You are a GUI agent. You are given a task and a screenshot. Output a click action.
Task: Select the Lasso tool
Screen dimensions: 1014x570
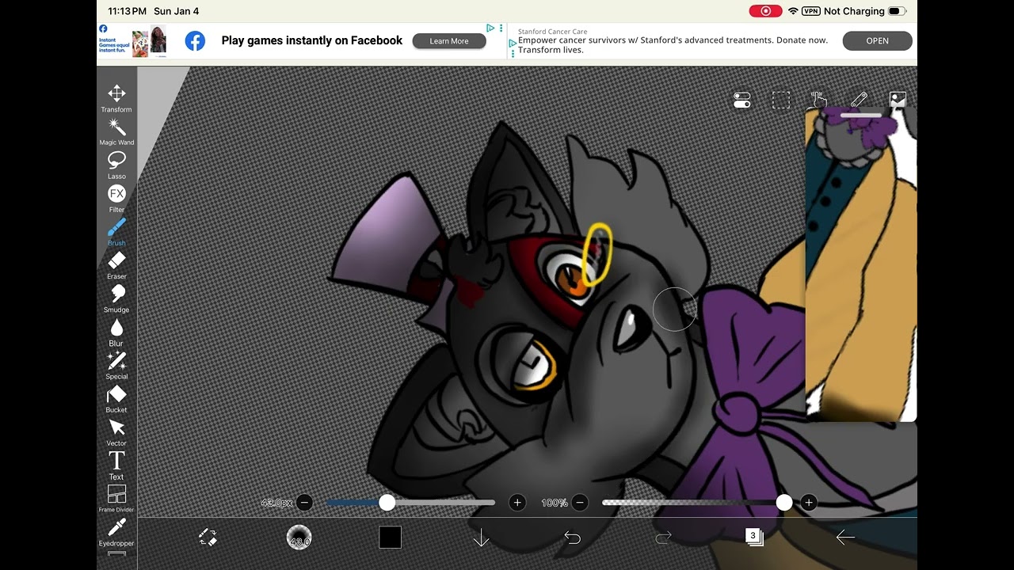[x=116, y=165]
